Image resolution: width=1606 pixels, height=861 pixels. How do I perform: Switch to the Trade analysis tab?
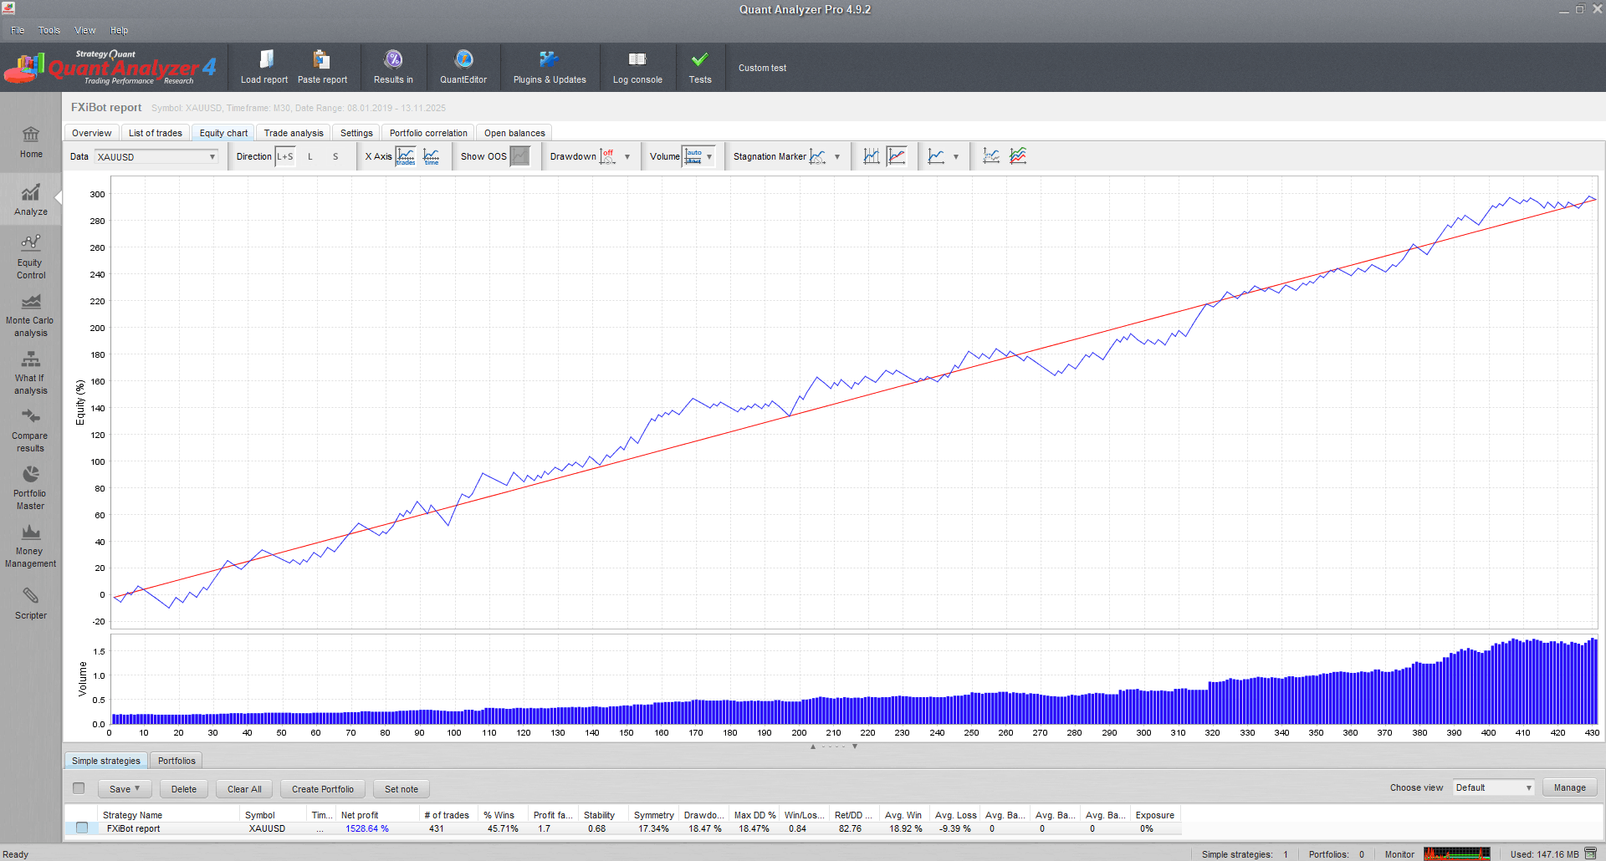point(293,133)
